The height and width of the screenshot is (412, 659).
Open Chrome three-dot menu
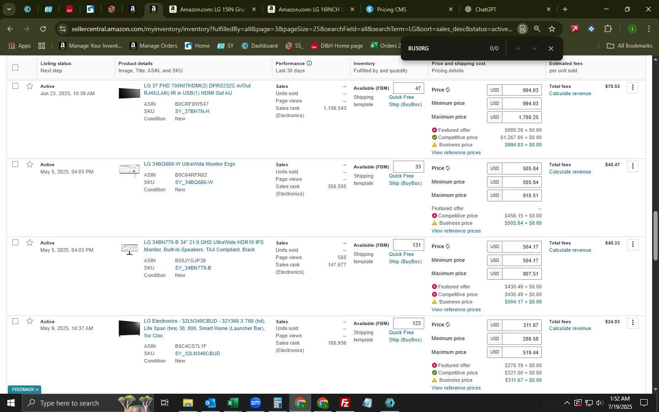pos(648,29)
